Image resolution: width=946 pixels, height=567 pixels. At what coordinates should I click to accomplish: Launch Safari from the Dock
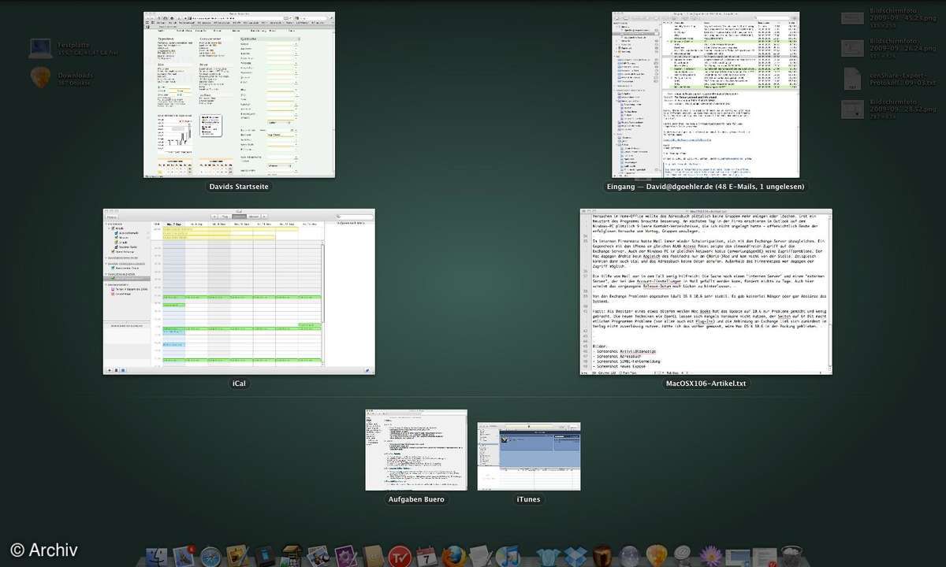[x=210, y=554]
